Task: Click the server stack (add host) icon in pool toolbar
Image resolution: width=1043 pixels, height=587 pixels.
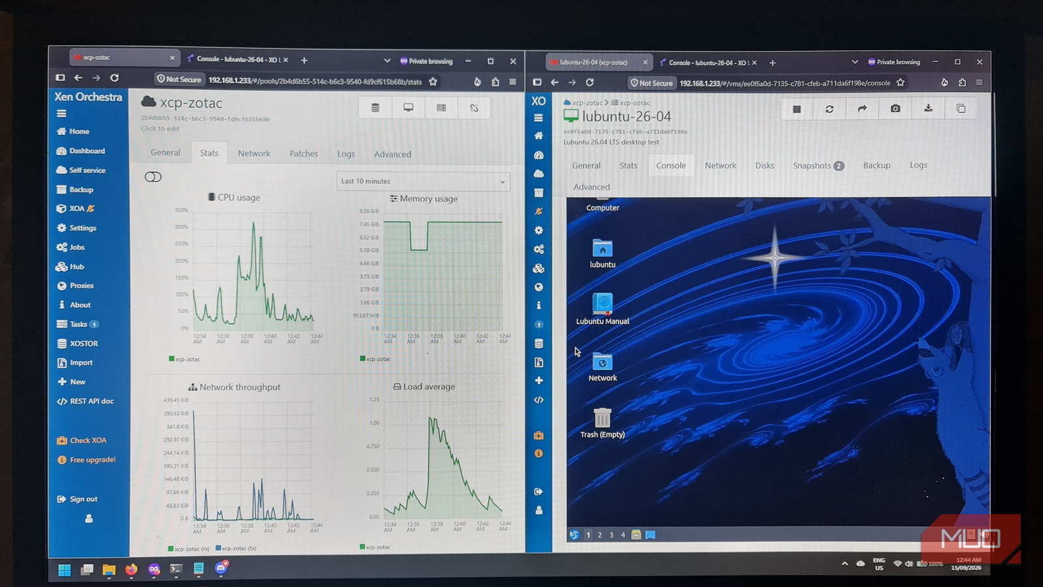Action: pyautogui.click(x=441, y=108)
